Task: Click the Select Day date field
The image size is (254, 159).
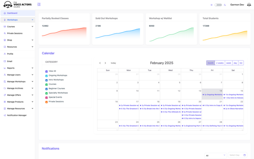Action: click(x=237, y=155)
